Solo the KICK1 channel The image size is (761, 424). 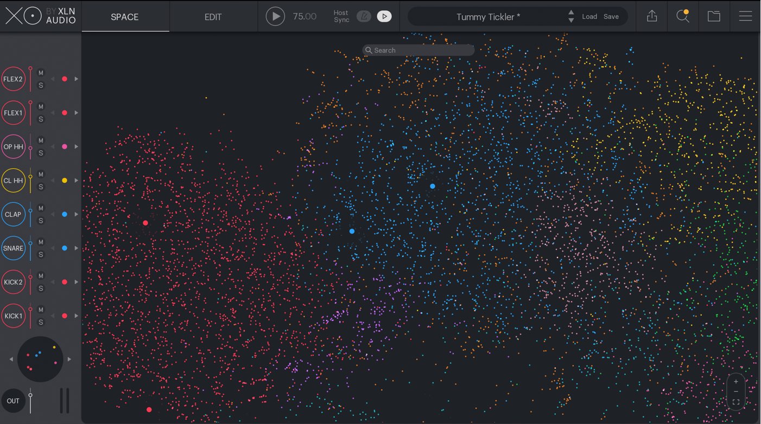click(x=41, y=323)
